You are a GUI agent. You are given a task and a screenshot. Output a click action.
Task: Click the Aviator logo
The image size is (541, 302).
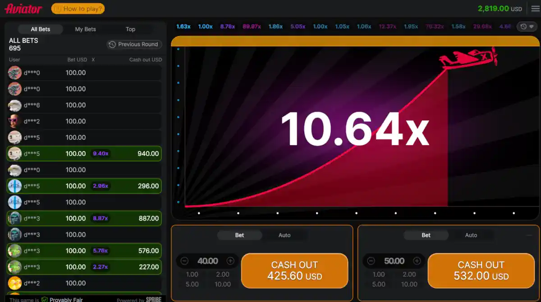(x=23, y=9)
